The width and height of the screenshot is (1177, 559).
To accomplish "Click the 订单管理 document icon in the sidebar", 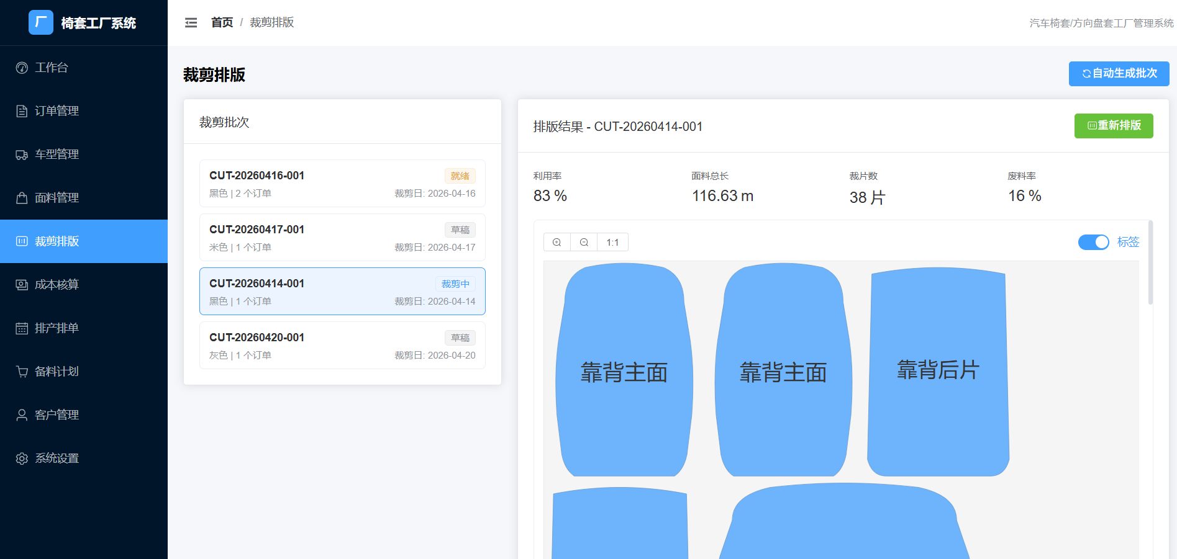I will [x=22, y=111].
